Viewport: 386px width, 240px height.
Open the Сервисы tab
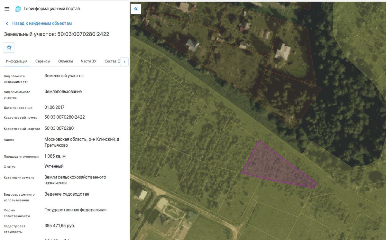point(43,61)
